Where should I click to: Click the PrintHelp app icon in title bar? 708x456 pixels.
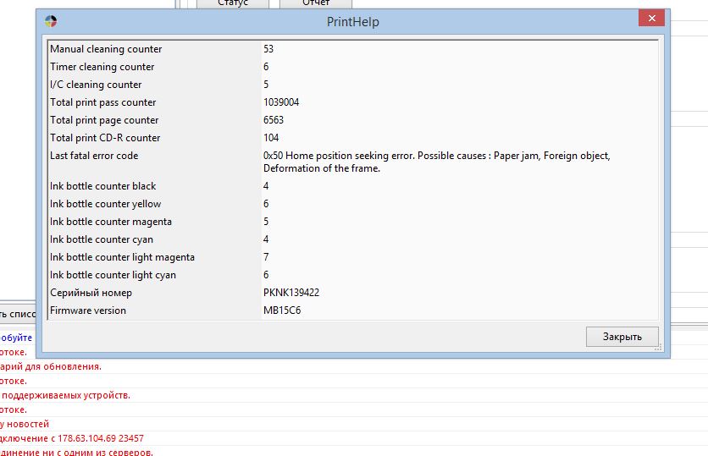coord(51,21)
